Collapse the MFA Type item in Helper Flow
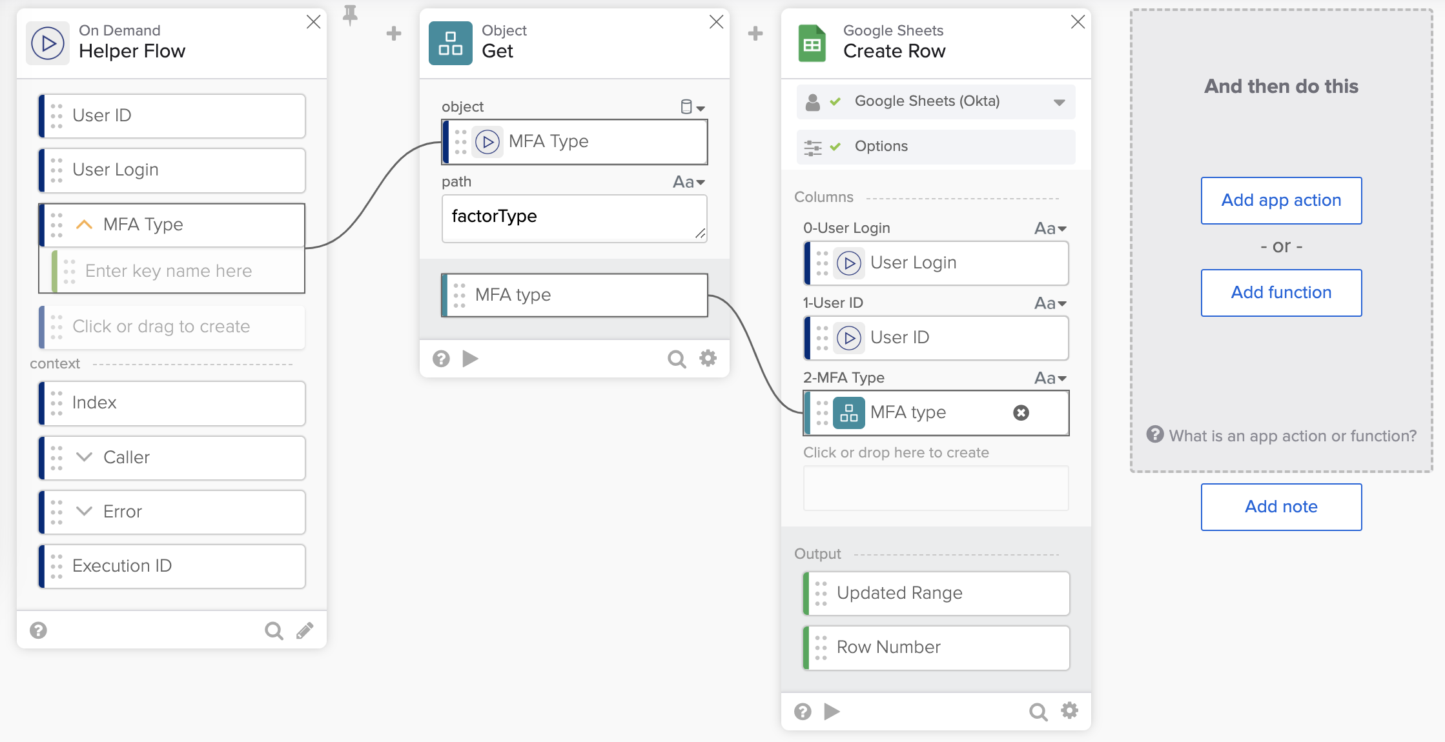This screenshot has width=1445, height=742. pos(83,225)
